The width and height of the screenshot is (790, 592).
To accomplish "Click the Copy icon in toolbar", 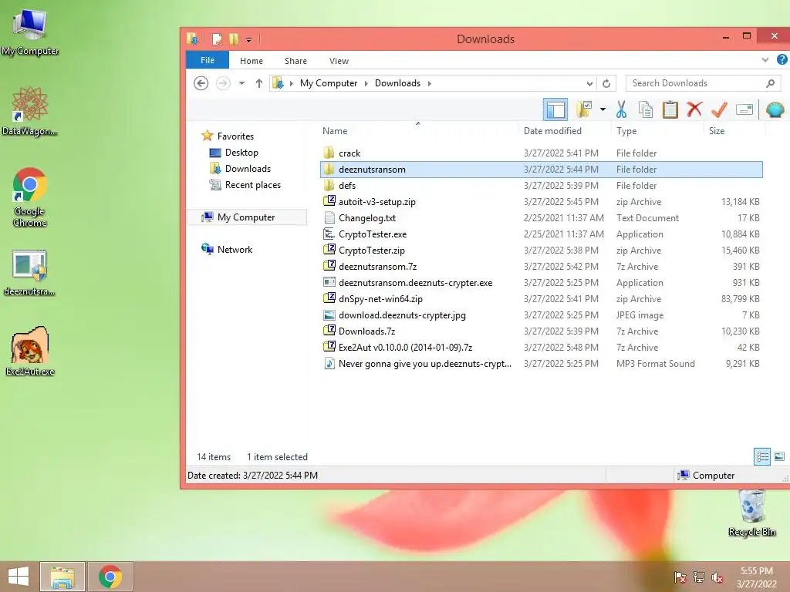I will (x=646, y=109).
